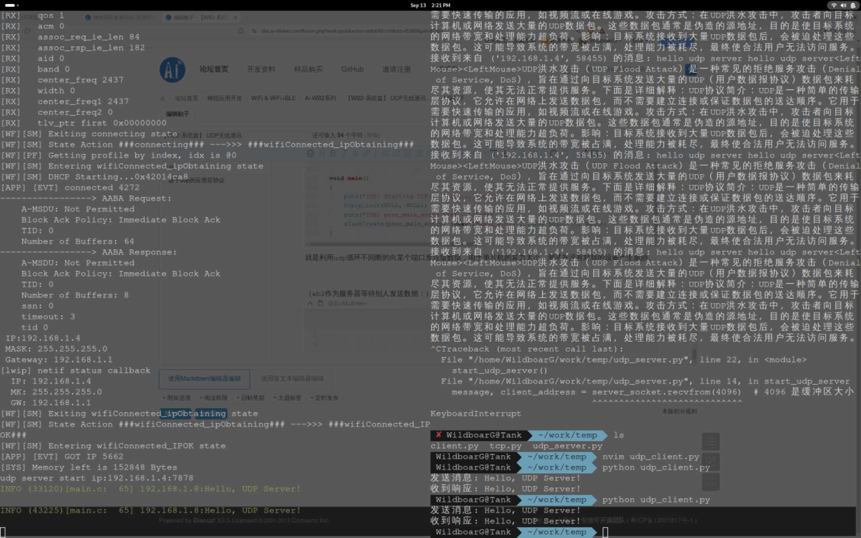Open the GitHub navigation link
Viewport: 861px width, 538px height.
pyautogui.click(x=352, y=69)
